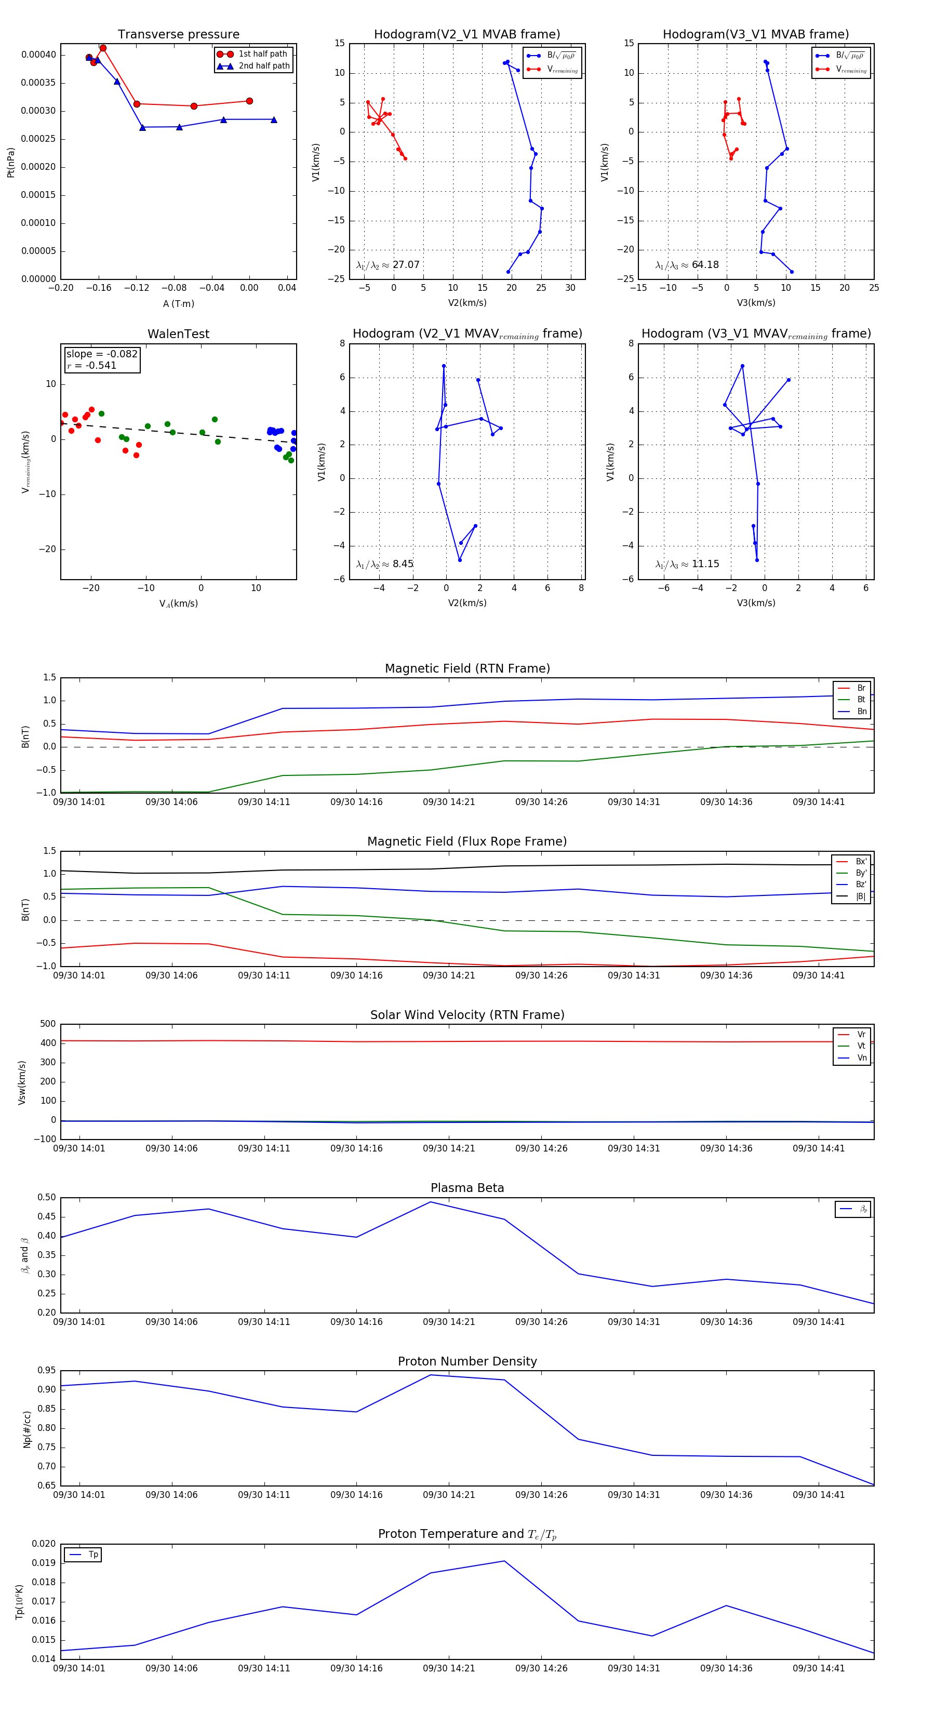Click eigenvalue ratio text '8.45'
The image size is (935, 1714).
(x=403, y=564)
